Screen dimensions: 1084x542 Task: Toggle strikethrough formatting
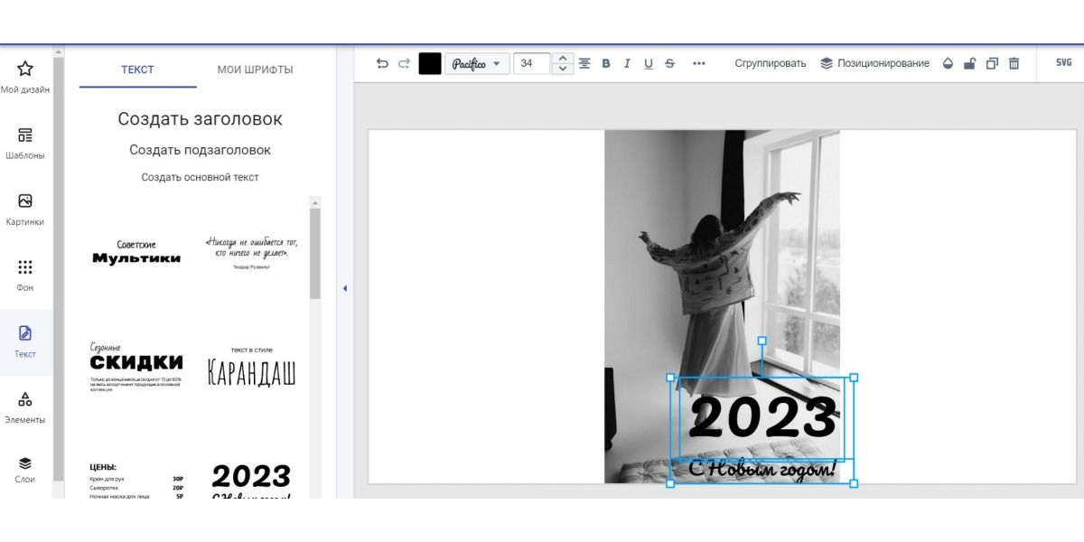tap(669, 63)
